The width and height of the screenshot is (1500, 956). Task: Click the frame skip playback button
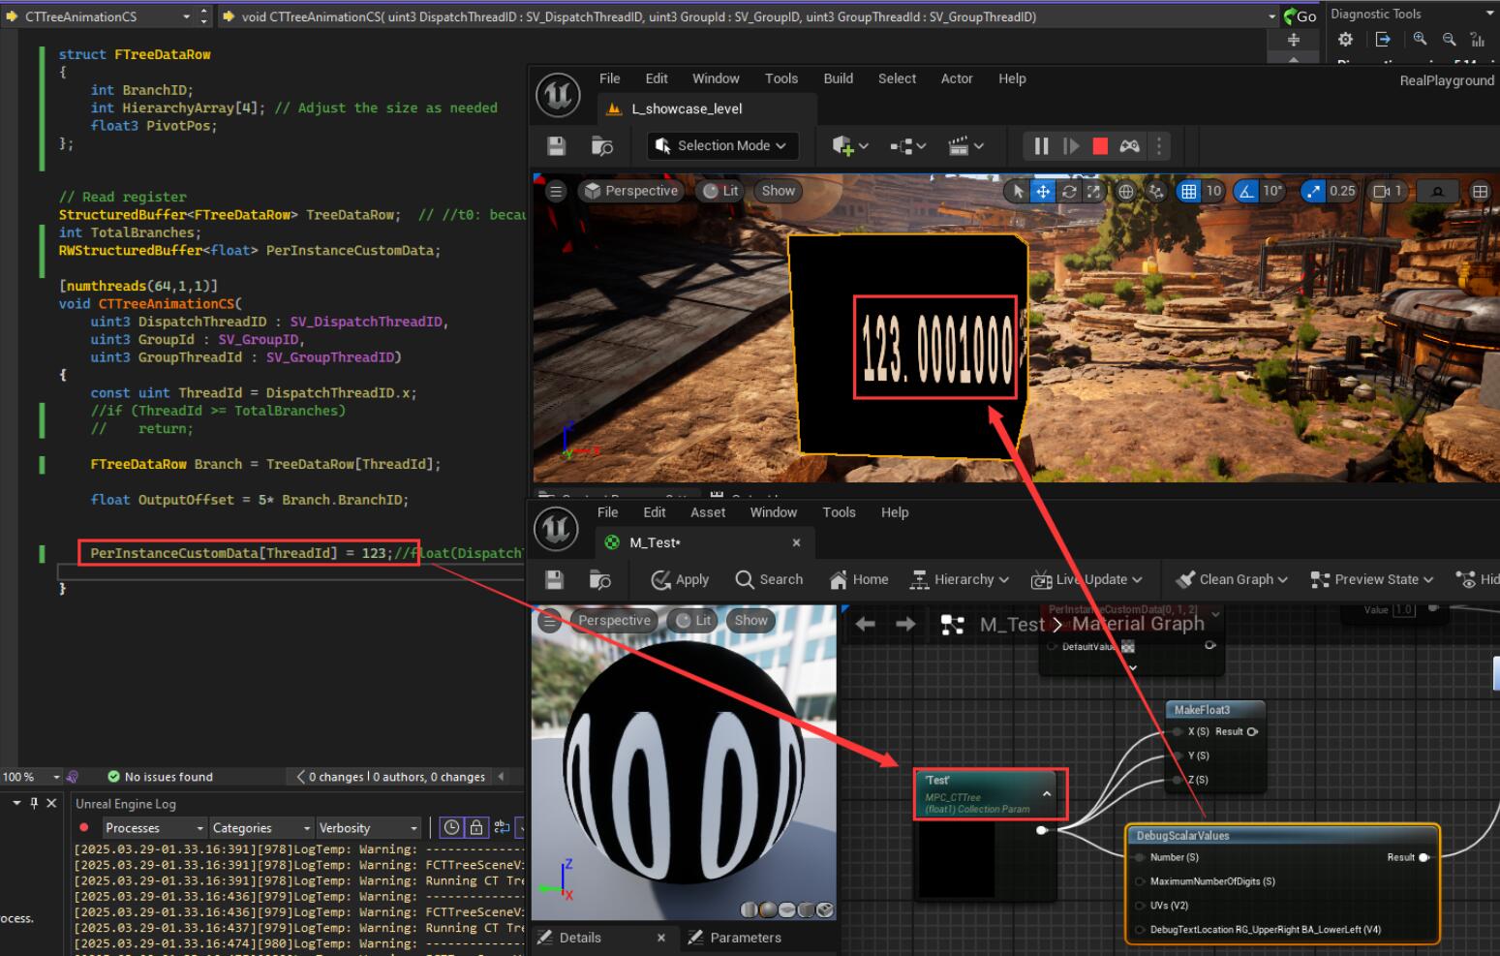coord(1071,146)
